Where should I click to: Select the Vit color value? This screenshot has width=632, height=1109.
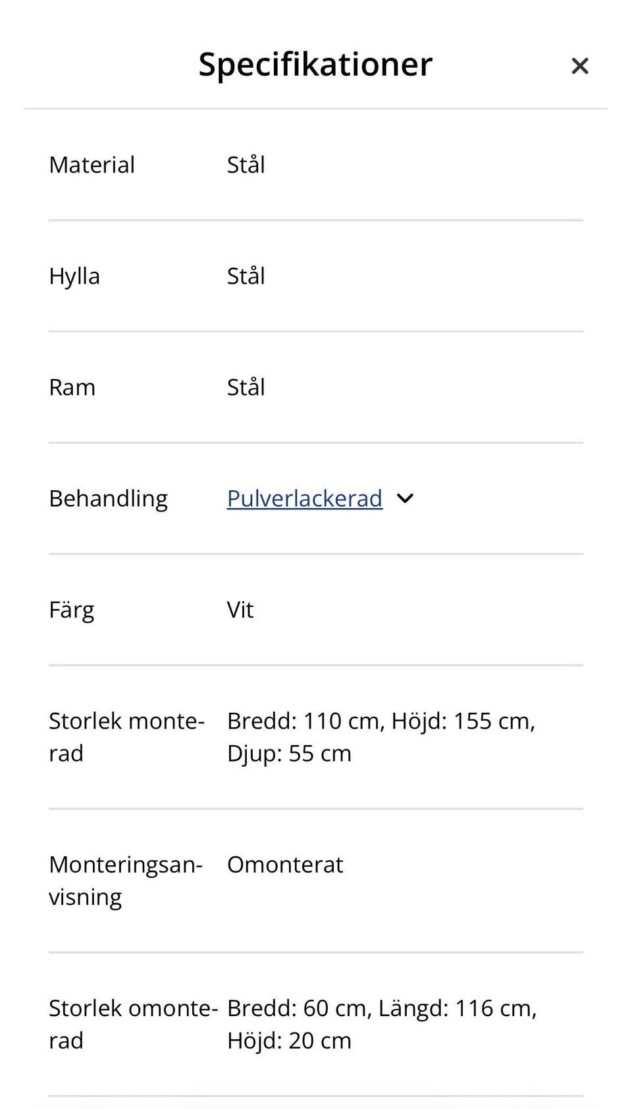(x=240, y=610)
